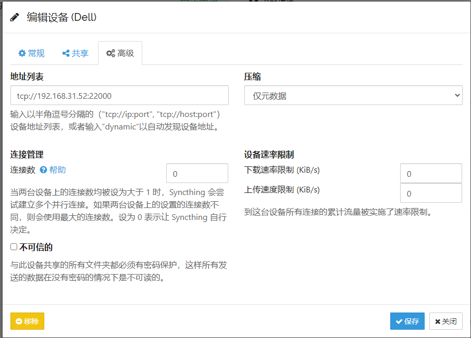Click into the 上传速度限制 input field
This screenshot has width=471, height=338.
431,193
